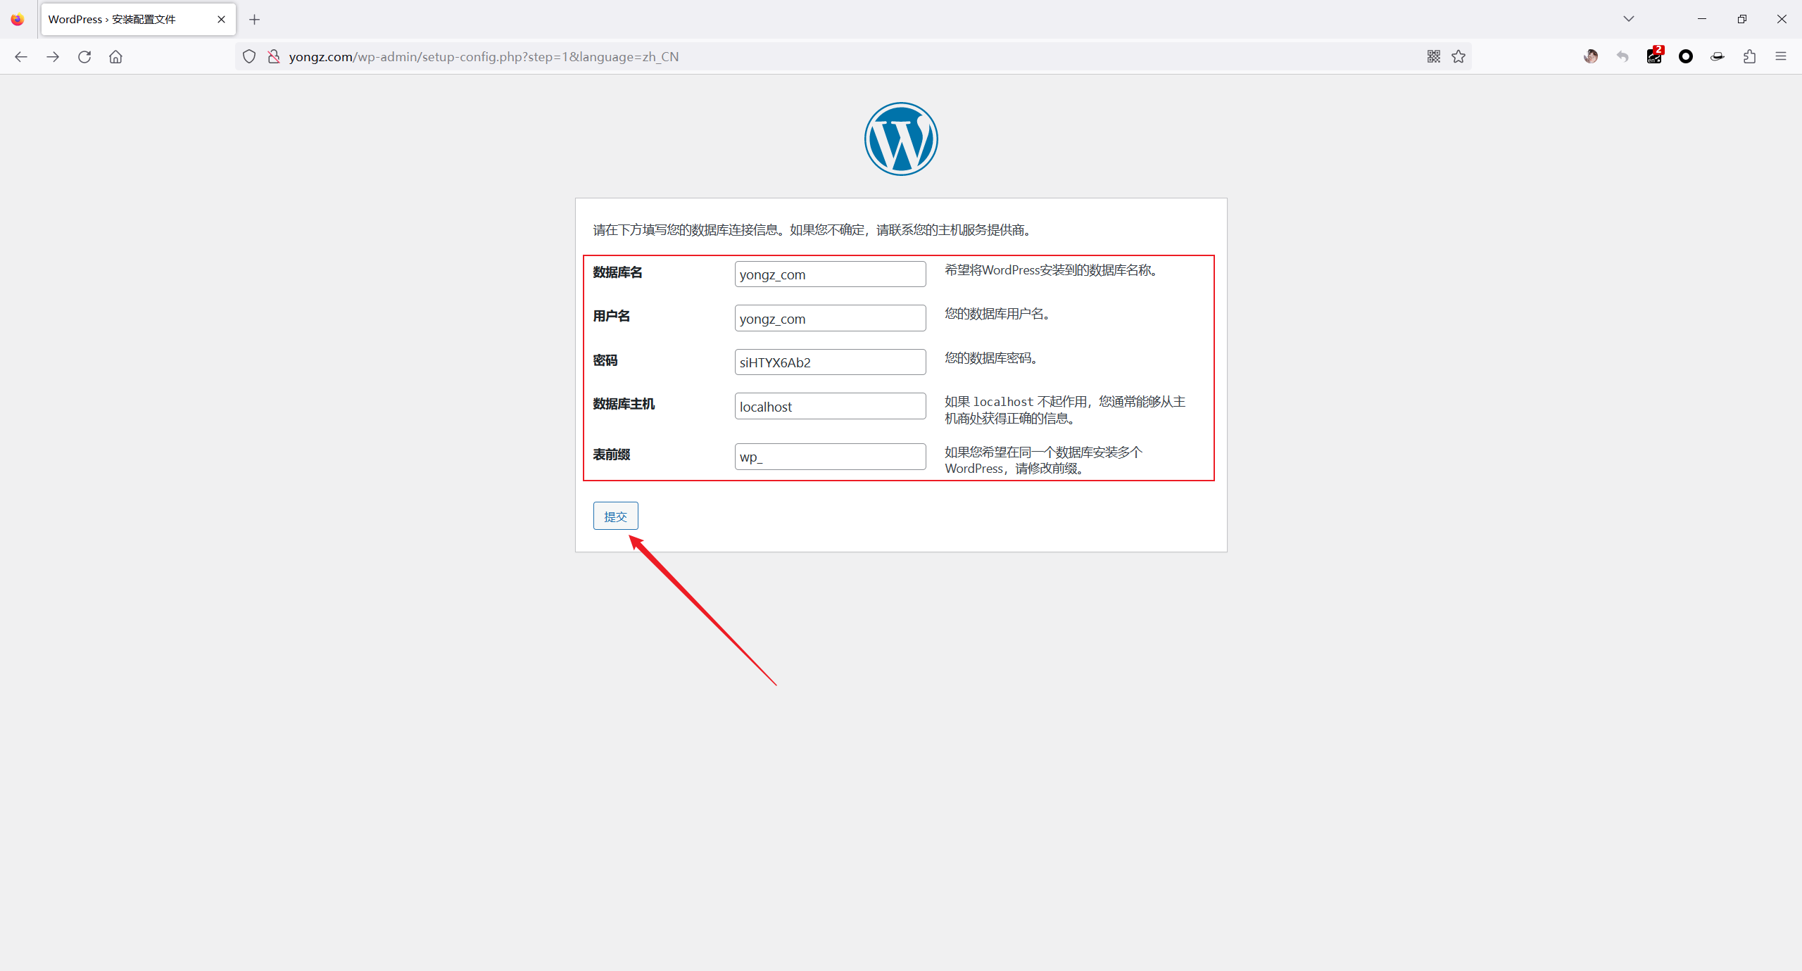Click the 数据库名 field label
1802x971 pixels.
point(617,272)
